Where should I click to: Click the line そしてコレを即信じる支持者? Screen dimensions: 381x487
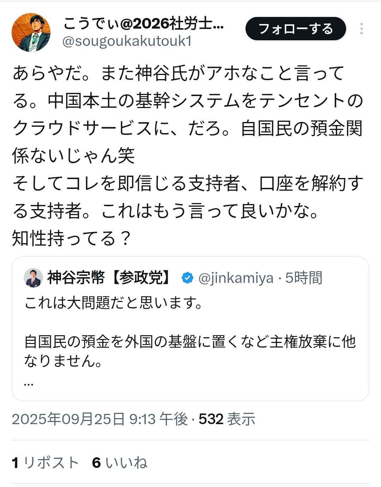click(188, 184)
